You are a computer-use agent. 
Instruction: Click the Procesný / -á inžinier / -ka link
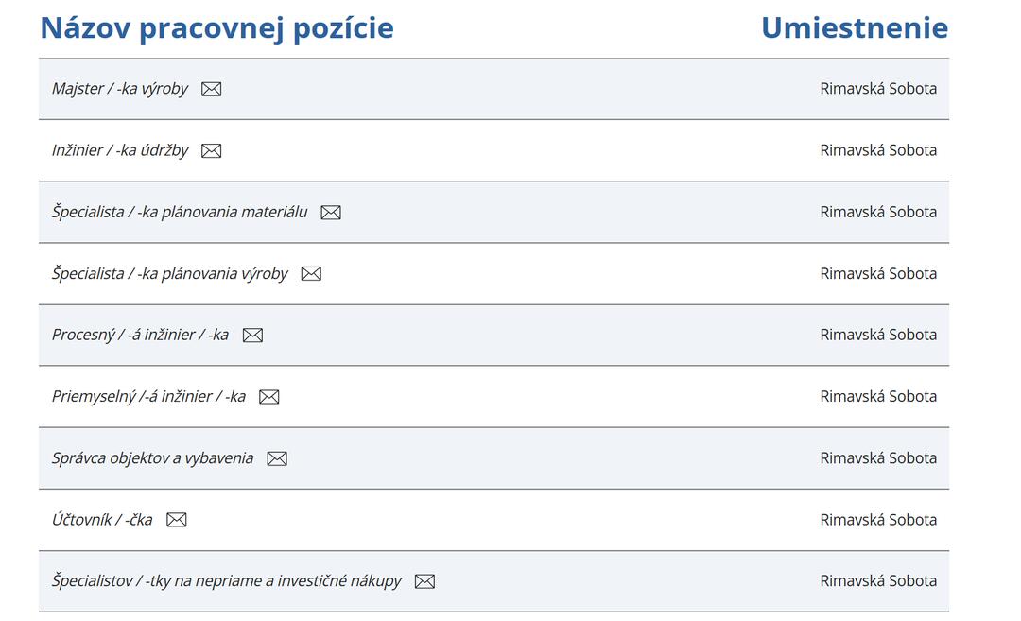(140, 335)
